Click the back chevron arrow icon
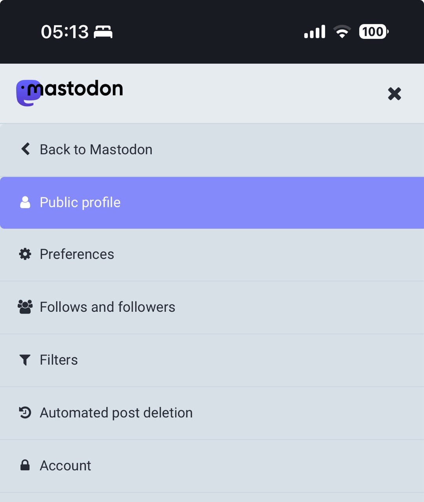Screen dimensions: 424x502 [x=25, y=149]
